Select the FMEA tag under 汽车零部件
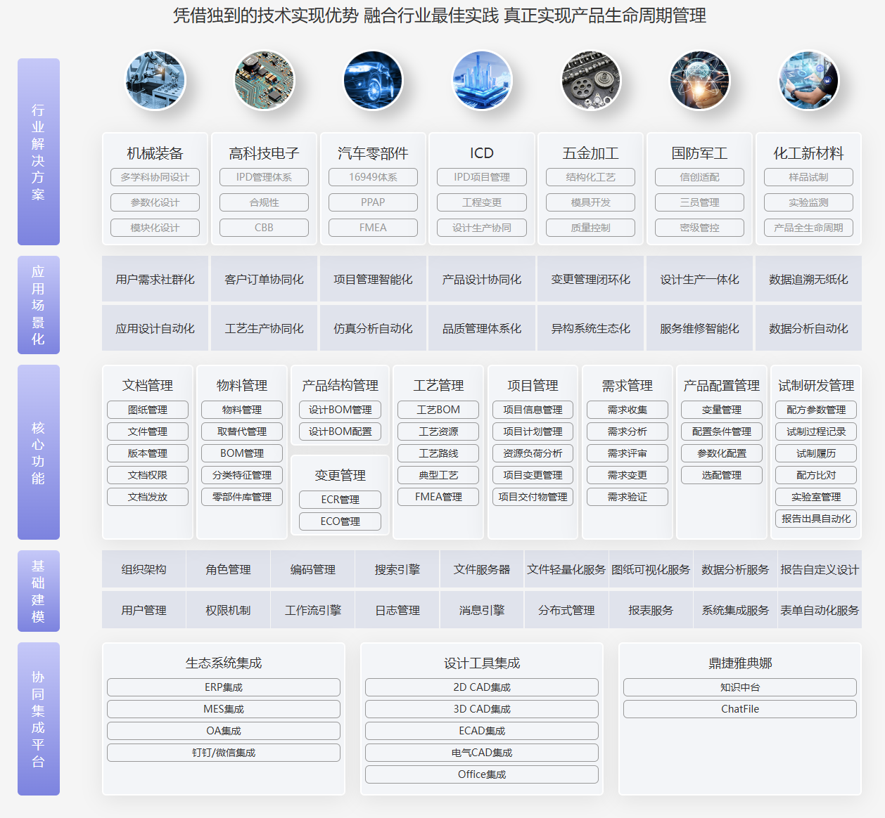Image resolution: width=885 pixels, height=818 pixels. (x=373, y=228)
